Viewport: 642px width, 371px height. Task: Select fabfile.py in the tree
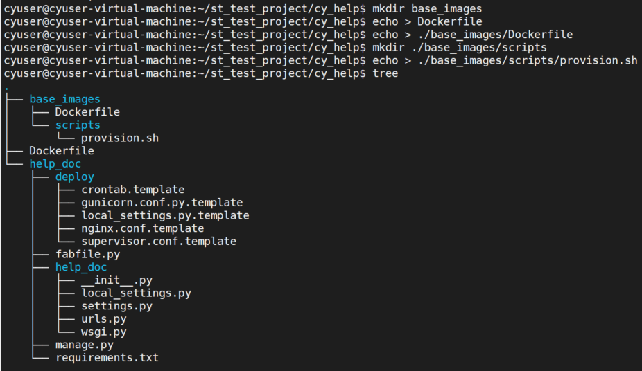click(x=87, y=255)
